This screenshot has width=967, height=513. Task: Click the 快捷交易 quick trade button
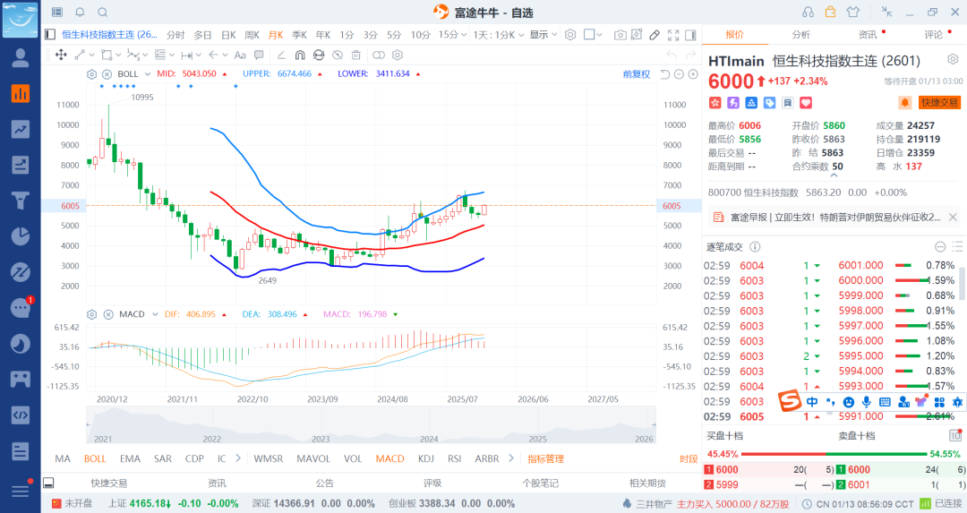[x=939, y=103]
